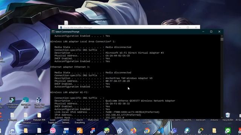This screenshot has width=241, height=135.
Task: Launch the Firefox desktop shortcut
Action: (133, 131)
